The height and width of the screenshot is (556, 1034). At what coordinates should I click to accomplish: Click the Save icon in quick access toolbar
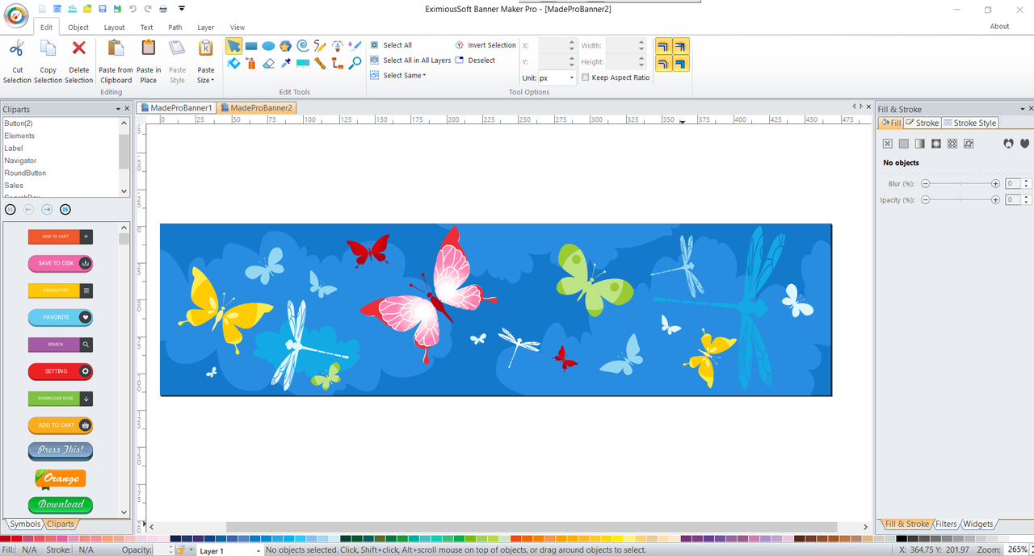[x=103, y=8]
